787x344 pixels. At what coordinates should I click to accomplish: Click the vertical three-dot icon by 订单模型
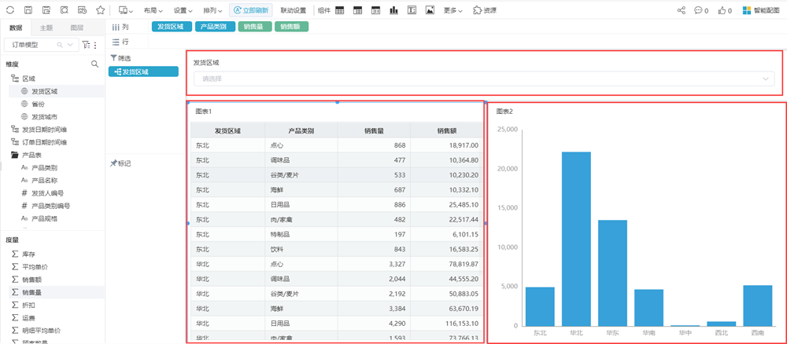click(x=95, y=45)
